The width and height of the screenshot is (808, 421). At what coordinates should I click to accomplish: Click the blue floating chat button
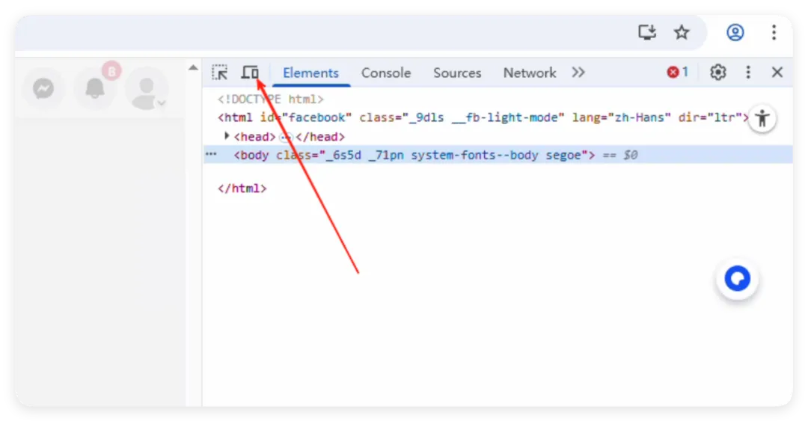click(738, 279)
